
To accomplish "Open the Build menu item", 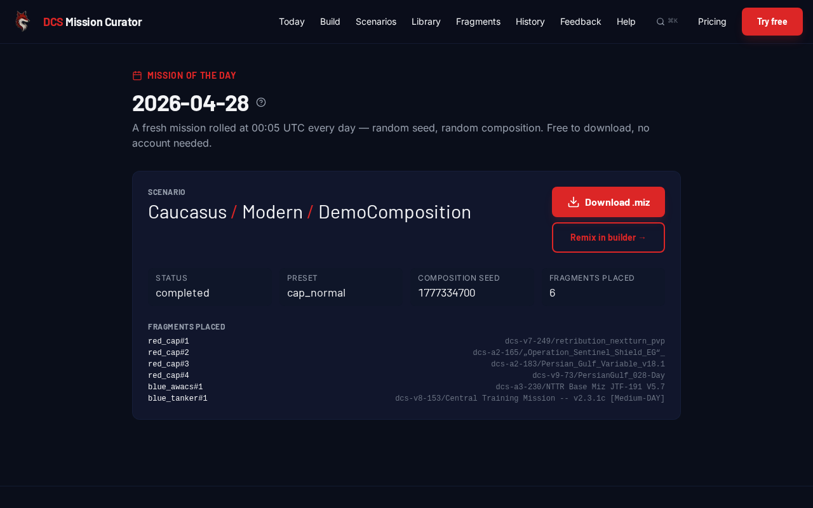I will pos(330,22).
